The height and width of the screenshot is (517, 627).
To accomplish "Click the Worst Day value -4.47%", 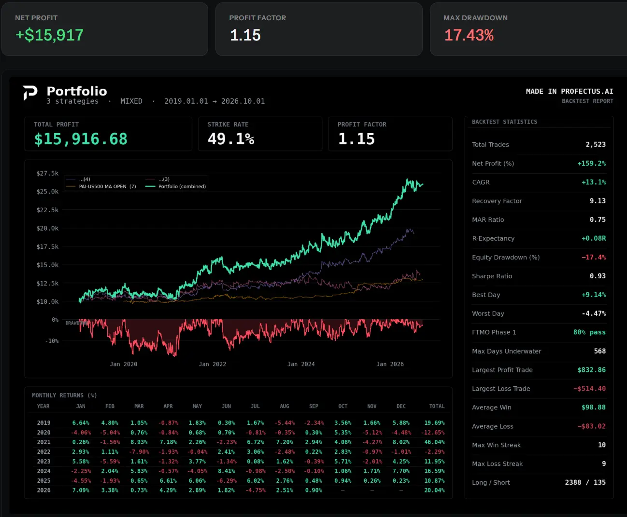I will (x=594, y=314).
